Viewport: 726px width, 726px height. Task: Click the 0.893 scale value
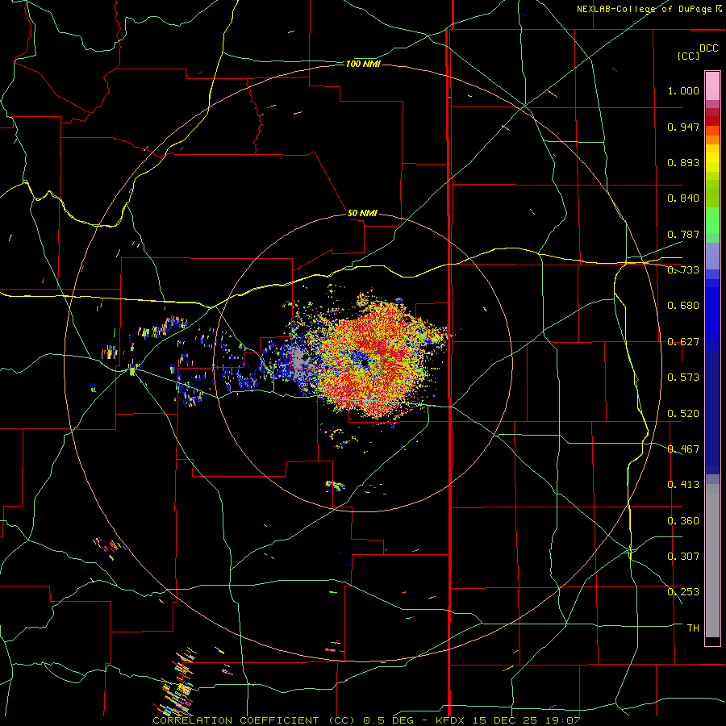coord(683,162)
